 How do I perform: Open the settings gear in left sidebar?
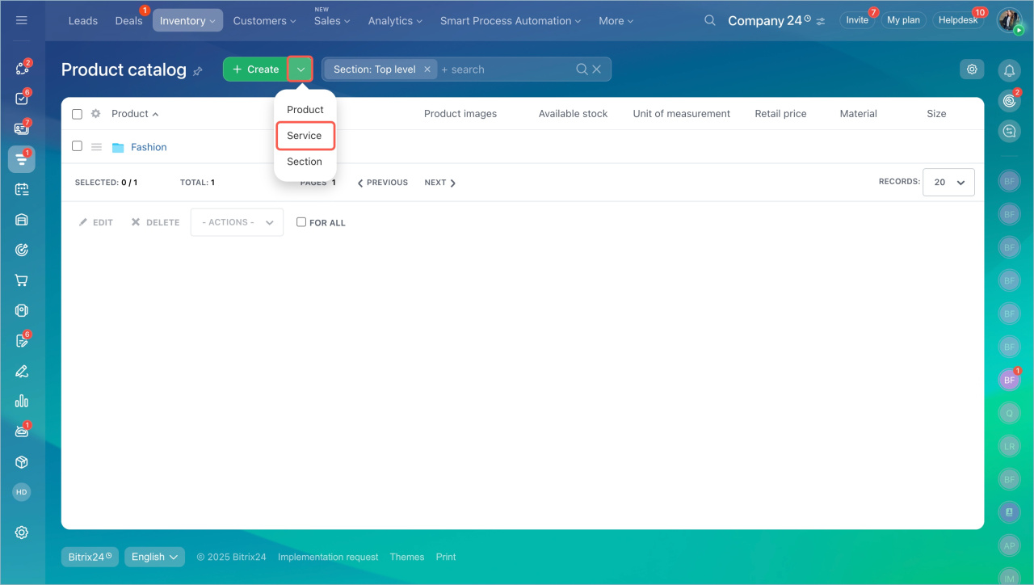click(22, 532)
